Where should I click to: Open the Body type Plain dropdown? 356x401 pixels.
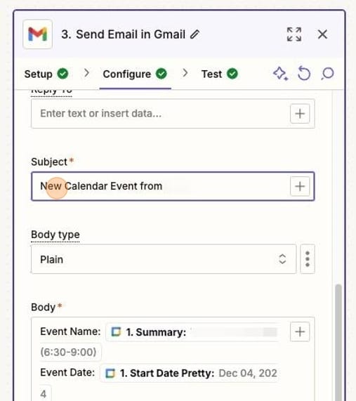click(164, 259)
